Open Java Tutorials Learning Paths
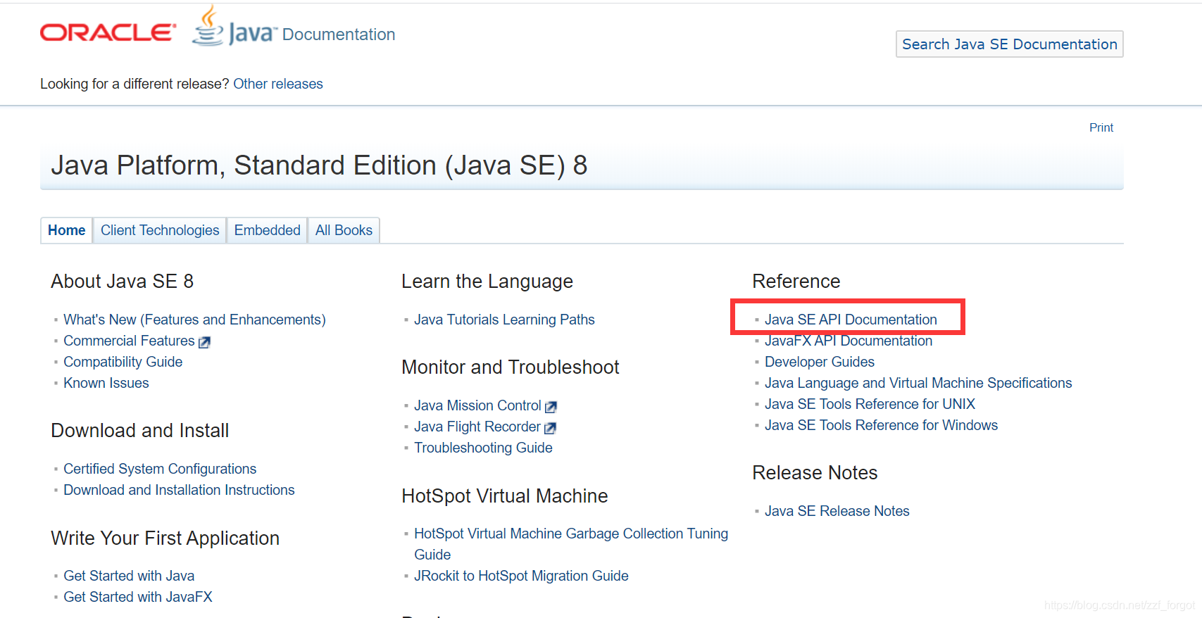Image resolution: width=1202 pixels, height=618 pixels. (x=504, y=320)
